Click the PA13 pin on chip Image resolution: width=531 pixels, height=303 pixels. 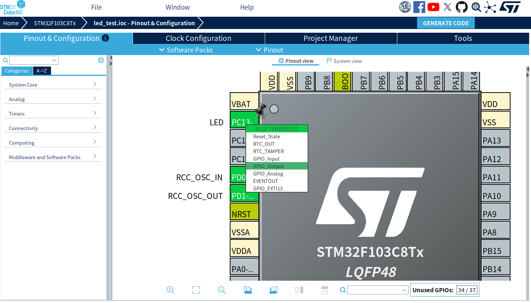[496, 138]
